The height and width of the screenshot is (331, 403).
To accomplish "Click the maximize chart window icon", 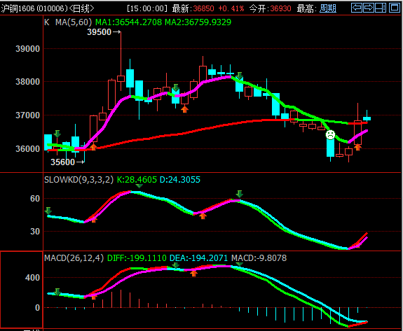I will coord(395,8).
